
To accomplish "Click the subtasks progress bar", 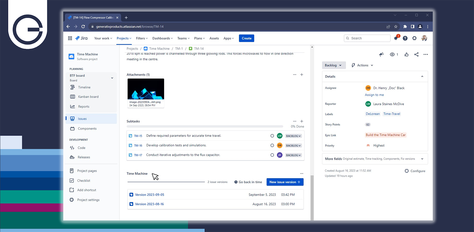I will pyautogui.click(x=205, y=127).
